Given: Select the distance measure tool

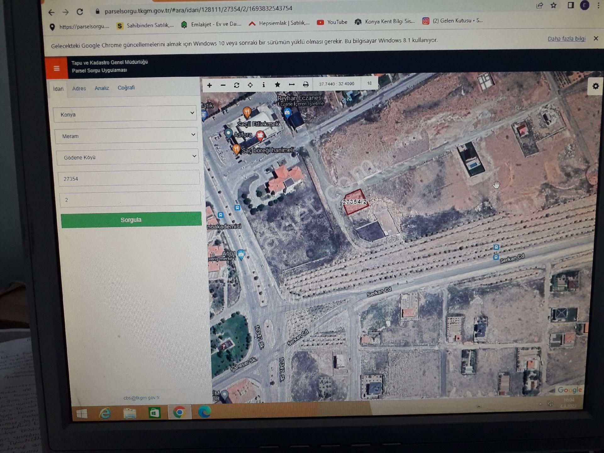Looking at the screenshot, I should coord(292,84).
